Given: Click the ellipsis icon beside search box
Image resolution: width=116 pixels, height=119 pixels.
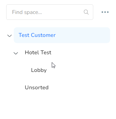Looking at the screenshot, I should 105,12.
